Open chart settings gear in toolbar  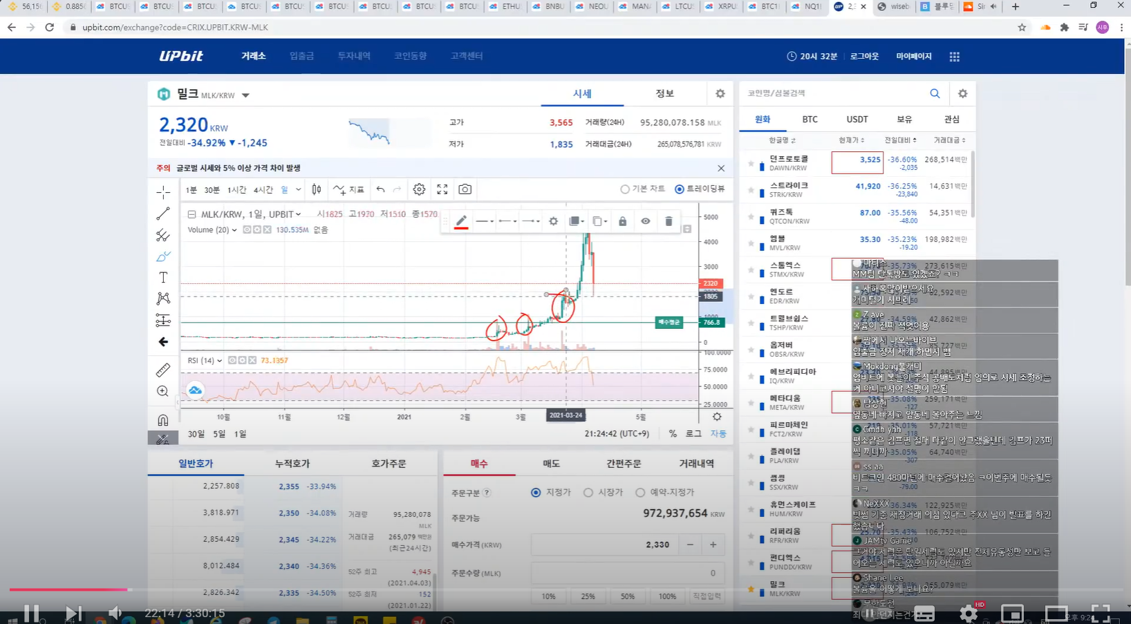click(x=419, y=189)
